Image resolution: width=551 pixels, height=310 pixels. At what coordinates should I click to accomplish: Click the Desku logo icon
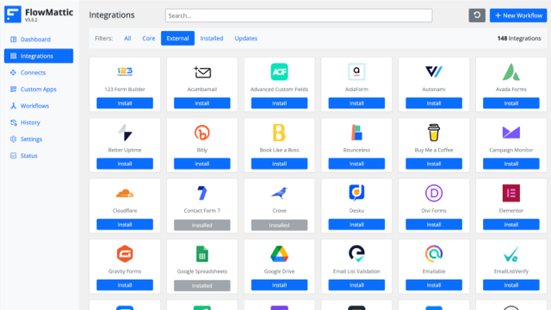coord(356,193)
